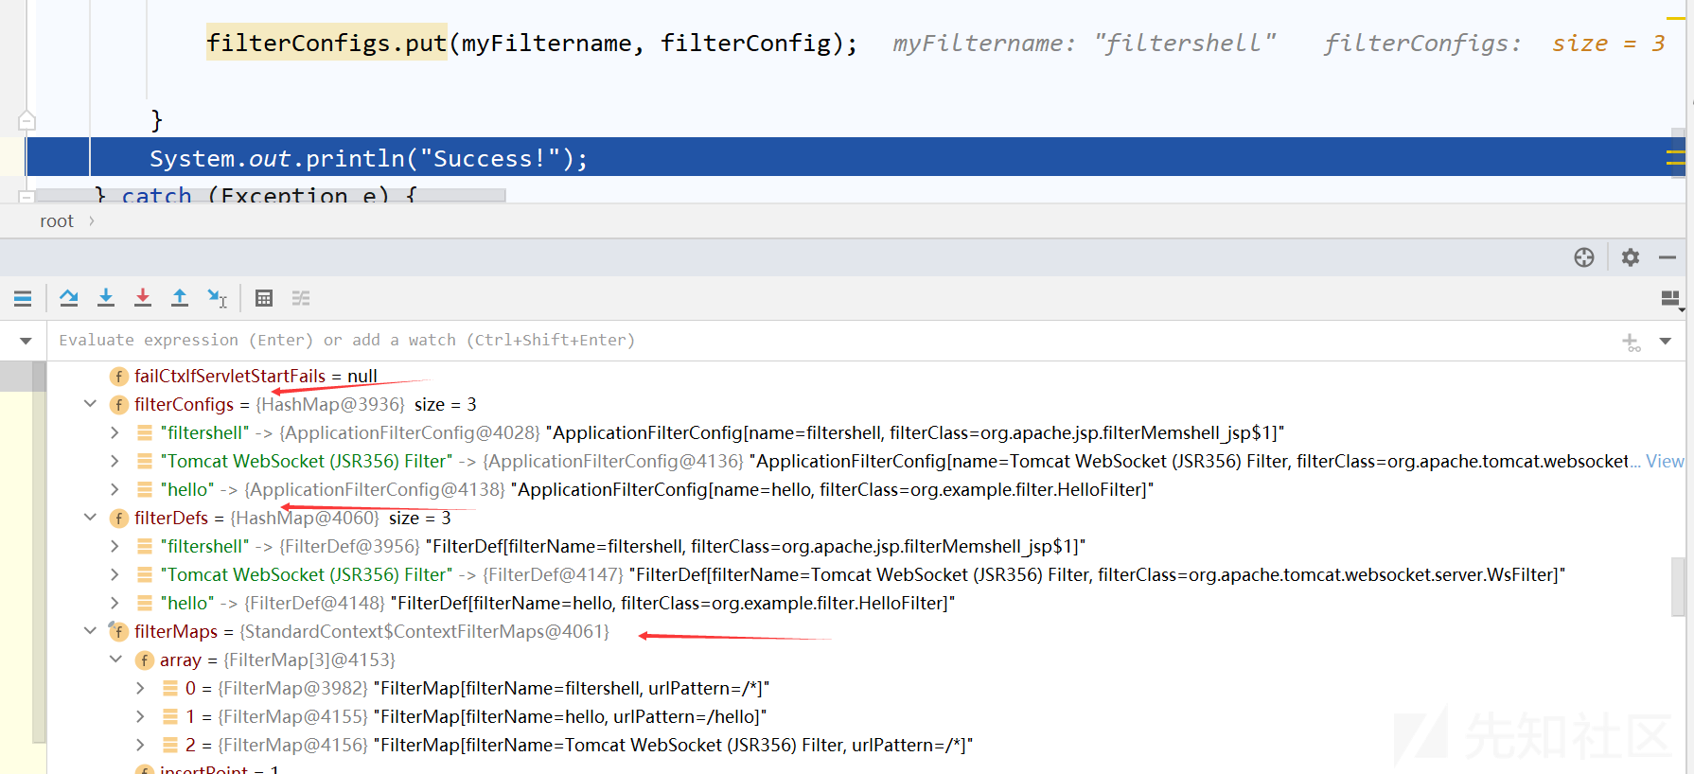Screen dimensions: 1694x774
Task: Toggle the code fold marker beside closing brace
Action: 26,120
